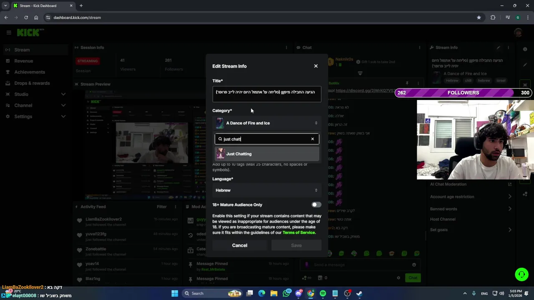Go back in the browser
The width and height of the screenshot is (534, 300).
click(x=6, y=17)
